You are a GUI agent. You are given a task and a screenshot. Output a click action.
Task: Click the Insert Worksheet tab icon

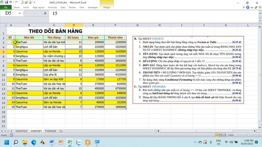pos(61,131)
